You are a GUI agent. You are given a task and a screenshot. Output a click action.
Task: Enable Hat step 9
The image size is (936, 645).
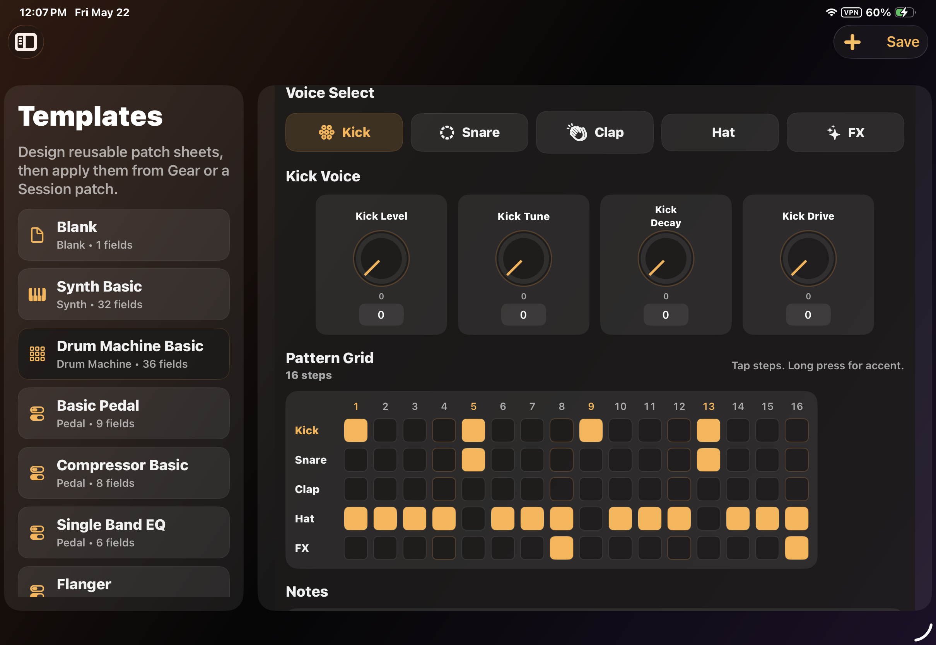pyautogui.click(x=591, y=519)
